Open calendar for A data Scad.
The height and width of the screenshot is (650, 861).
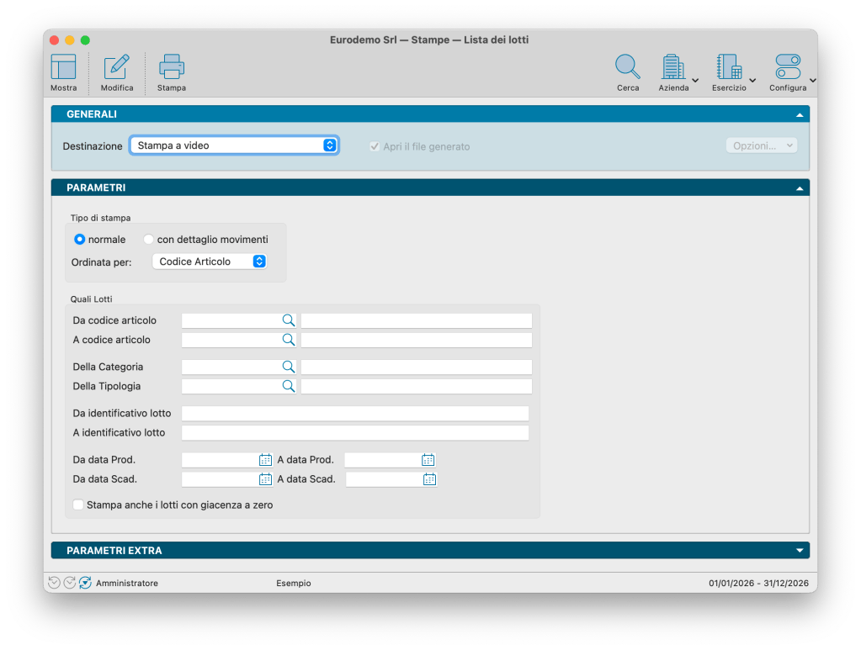pyautogui.click(x=429, y=479)
